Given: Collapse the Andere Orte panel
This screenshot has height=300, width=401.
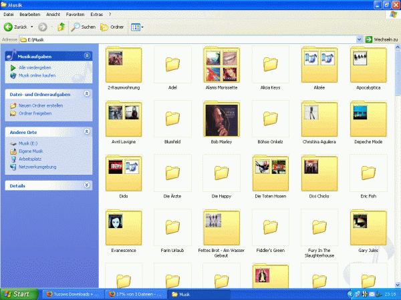Looking at the screenshot, I should click(87, 131).
